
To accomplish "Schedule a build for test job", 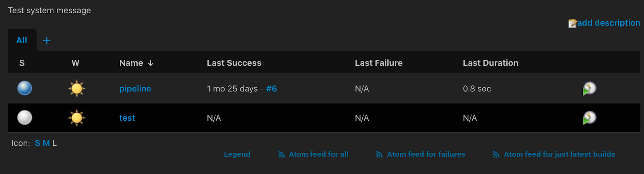I will (x=589, y=118).
